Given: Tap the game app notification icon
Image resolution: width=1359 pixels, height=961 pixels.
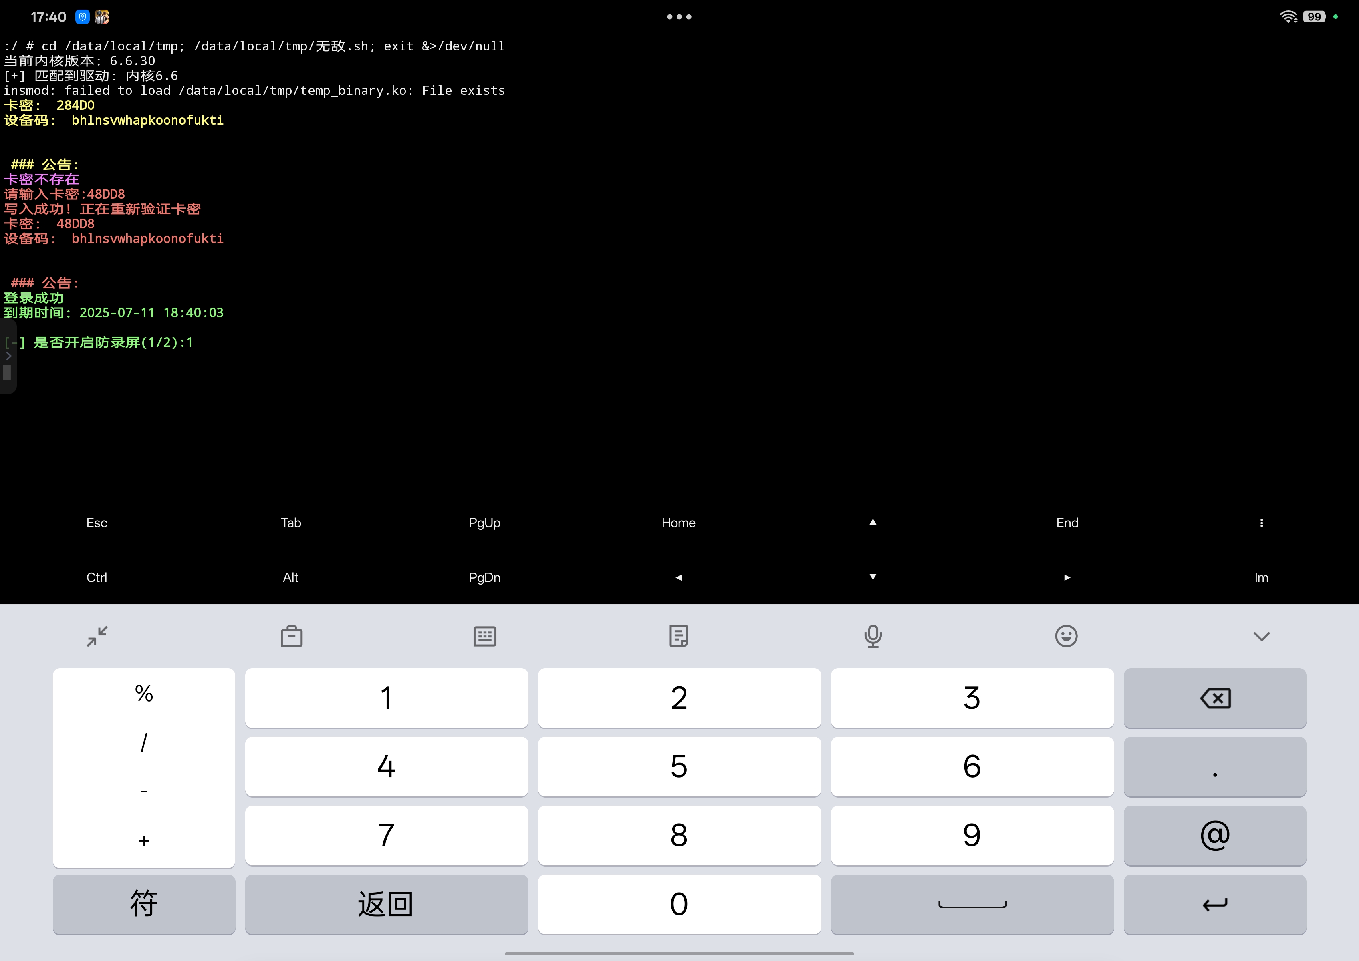Looking at the screenshot, I should pos(102,16).
